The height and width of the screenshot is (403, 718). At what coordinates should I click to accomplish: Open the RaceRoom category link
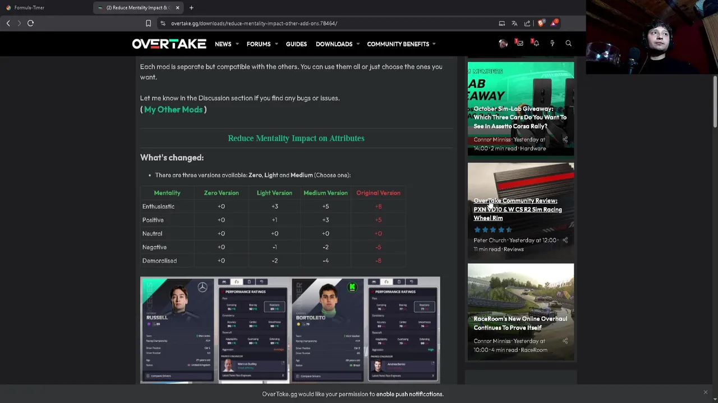tap(534, 350)
